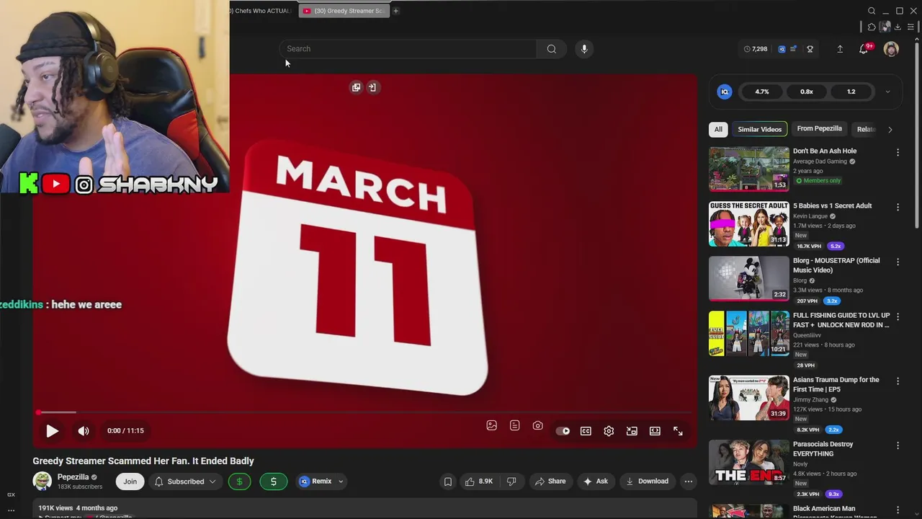This screenshot has height=519, width=922.
Task: Open the Pepezilla channel avatar
Action: point(42,482)
